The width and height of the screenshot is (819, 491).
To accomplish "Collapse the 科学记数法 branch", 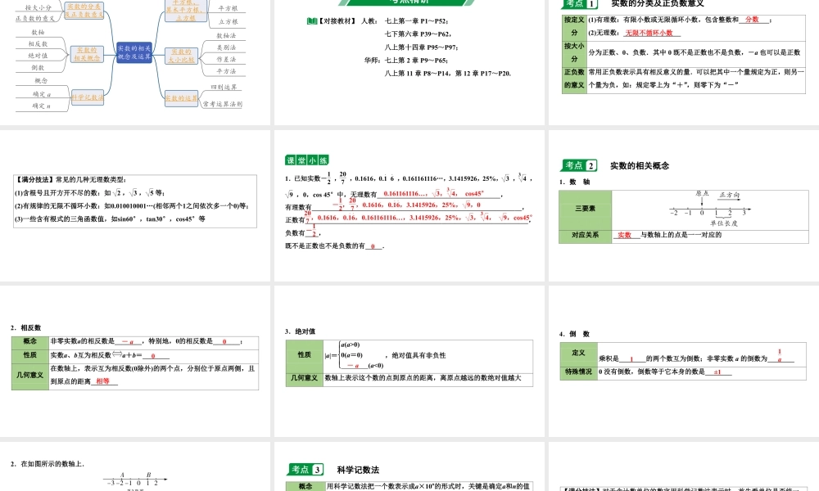I will 88,96.
